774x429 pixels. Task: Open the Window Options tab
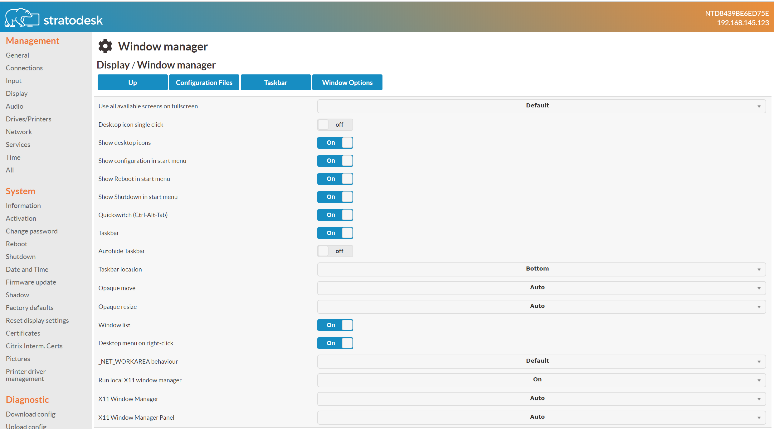click(347, 82)
